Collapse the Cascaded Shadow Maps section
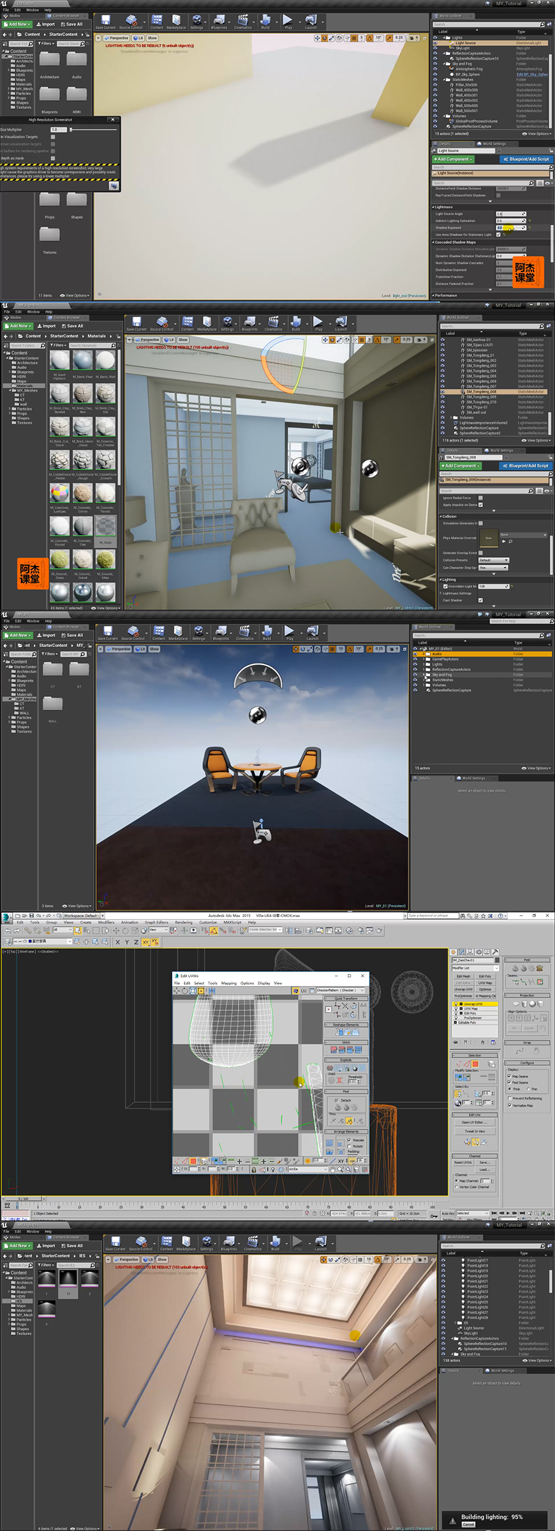This screenshot has width=555, height=1531. [x=433, y=243]
